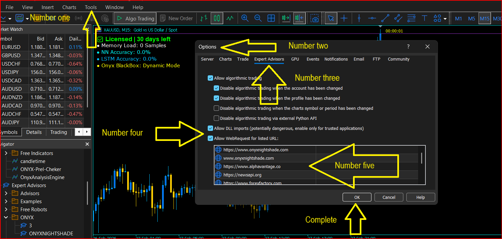This screenshot has height=239, width=502.
Task: Click the signals broadcast toolbar icon
Action: click(x=79, y=18)
